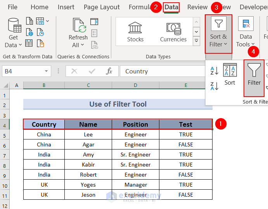
Task: Switch to the Page Layout tab
Action: point(102,7)
